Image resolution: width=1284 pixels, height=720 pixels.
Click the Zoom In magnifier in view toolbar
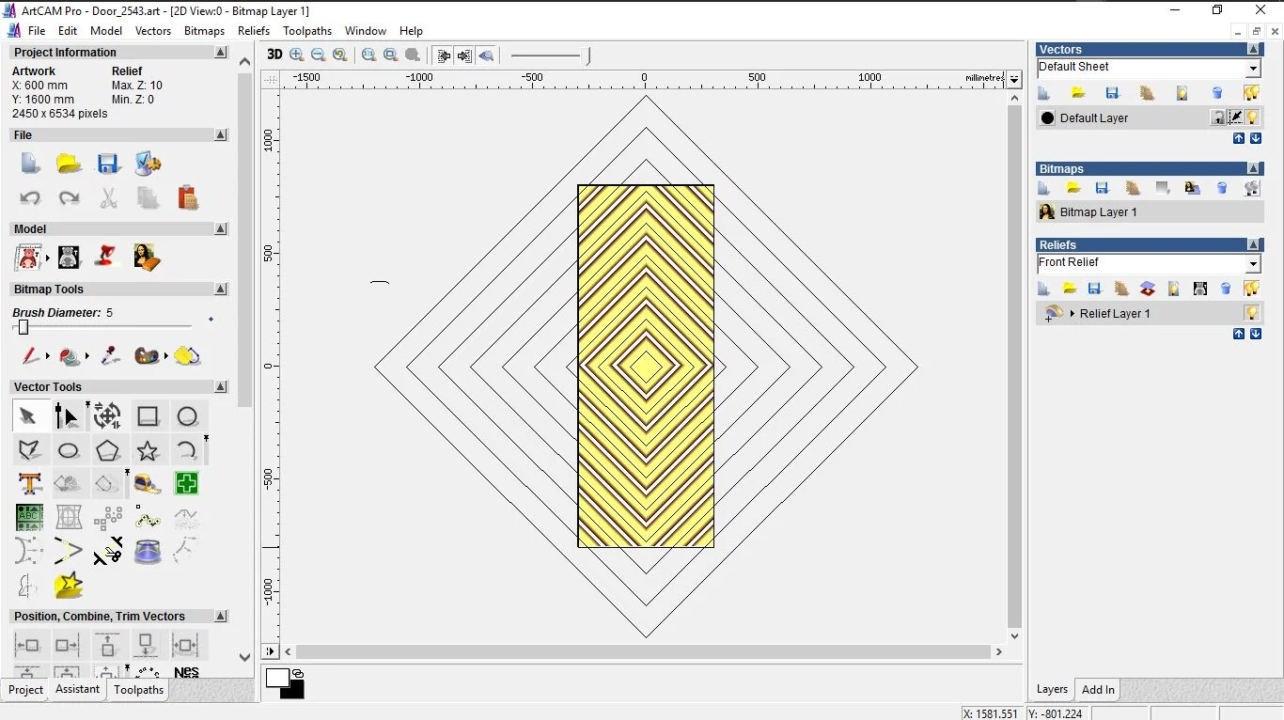click(297, 55)
